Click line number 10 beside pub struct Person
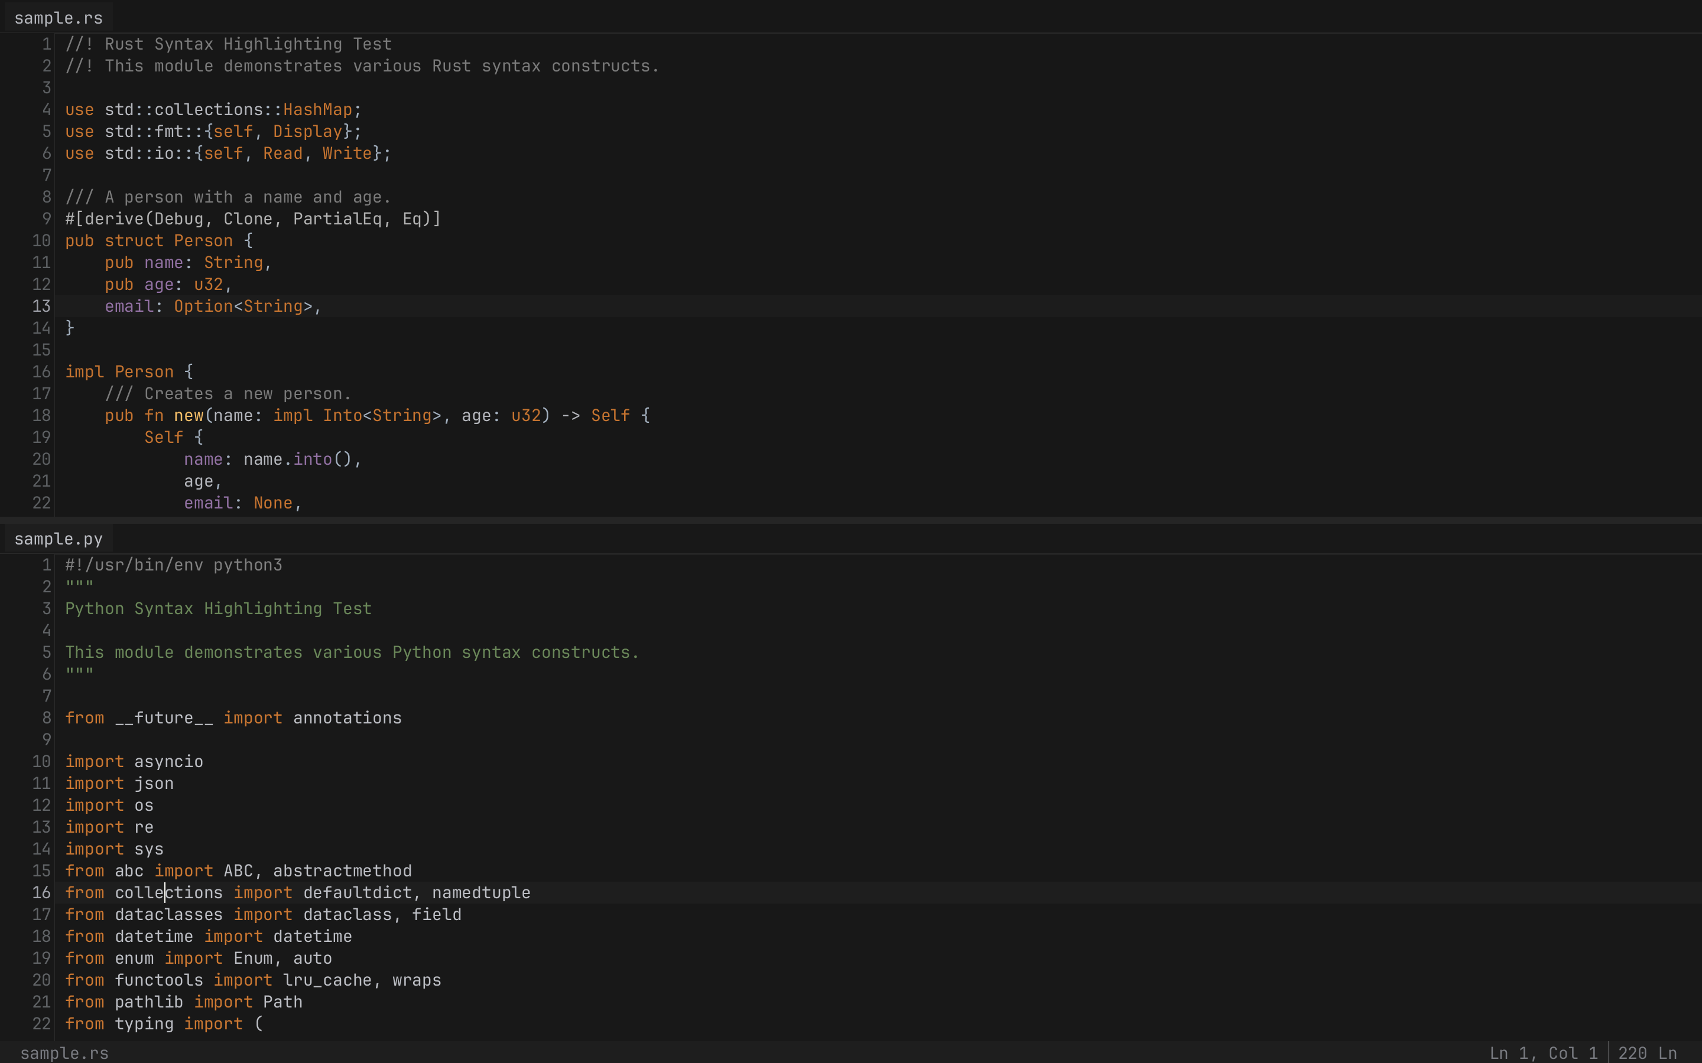Viewport: 1702px width, 1063px height. pos(40,240)
